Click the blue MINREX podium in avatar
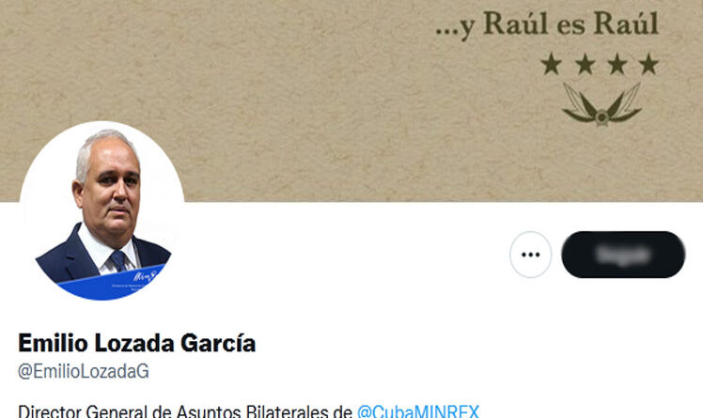The width and height of the screenshot is (703, 418). (112, 284)
